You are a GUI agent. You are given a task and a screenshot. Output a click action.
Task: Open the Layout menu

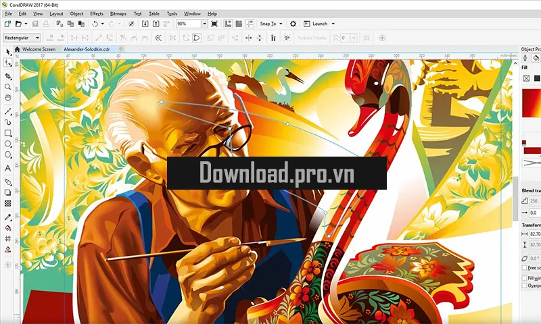pyautogui.click(x=56, y=13)
